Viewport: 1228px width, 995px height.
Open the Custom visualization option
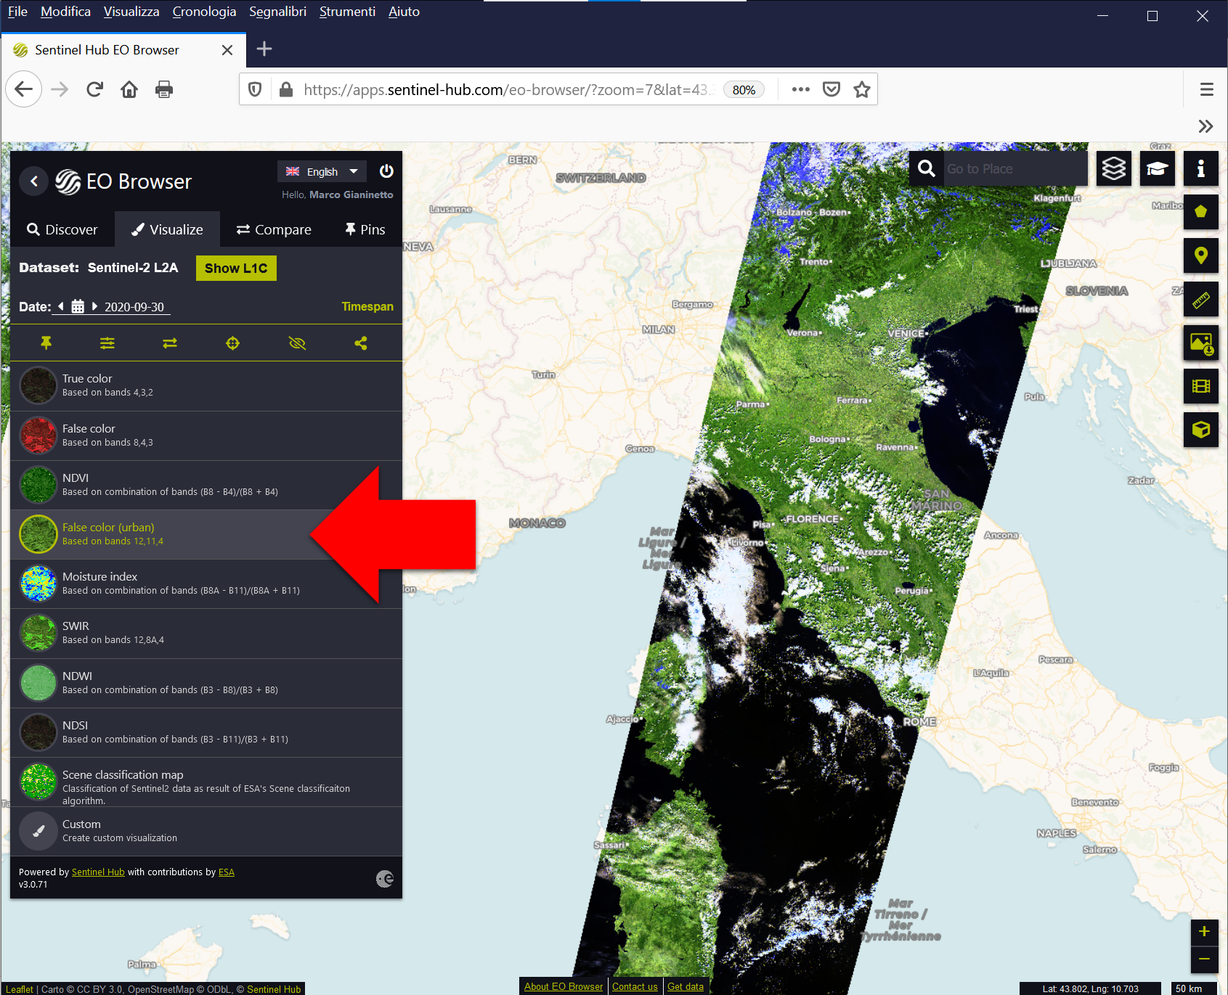206,831
